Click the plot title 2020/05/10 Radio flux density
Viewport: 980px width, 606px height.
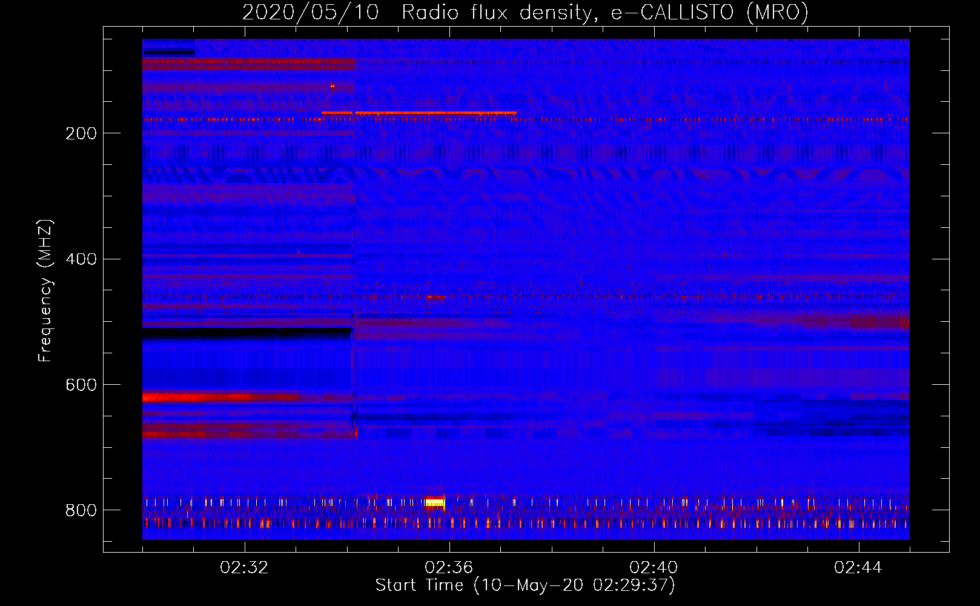click(525, 12)
